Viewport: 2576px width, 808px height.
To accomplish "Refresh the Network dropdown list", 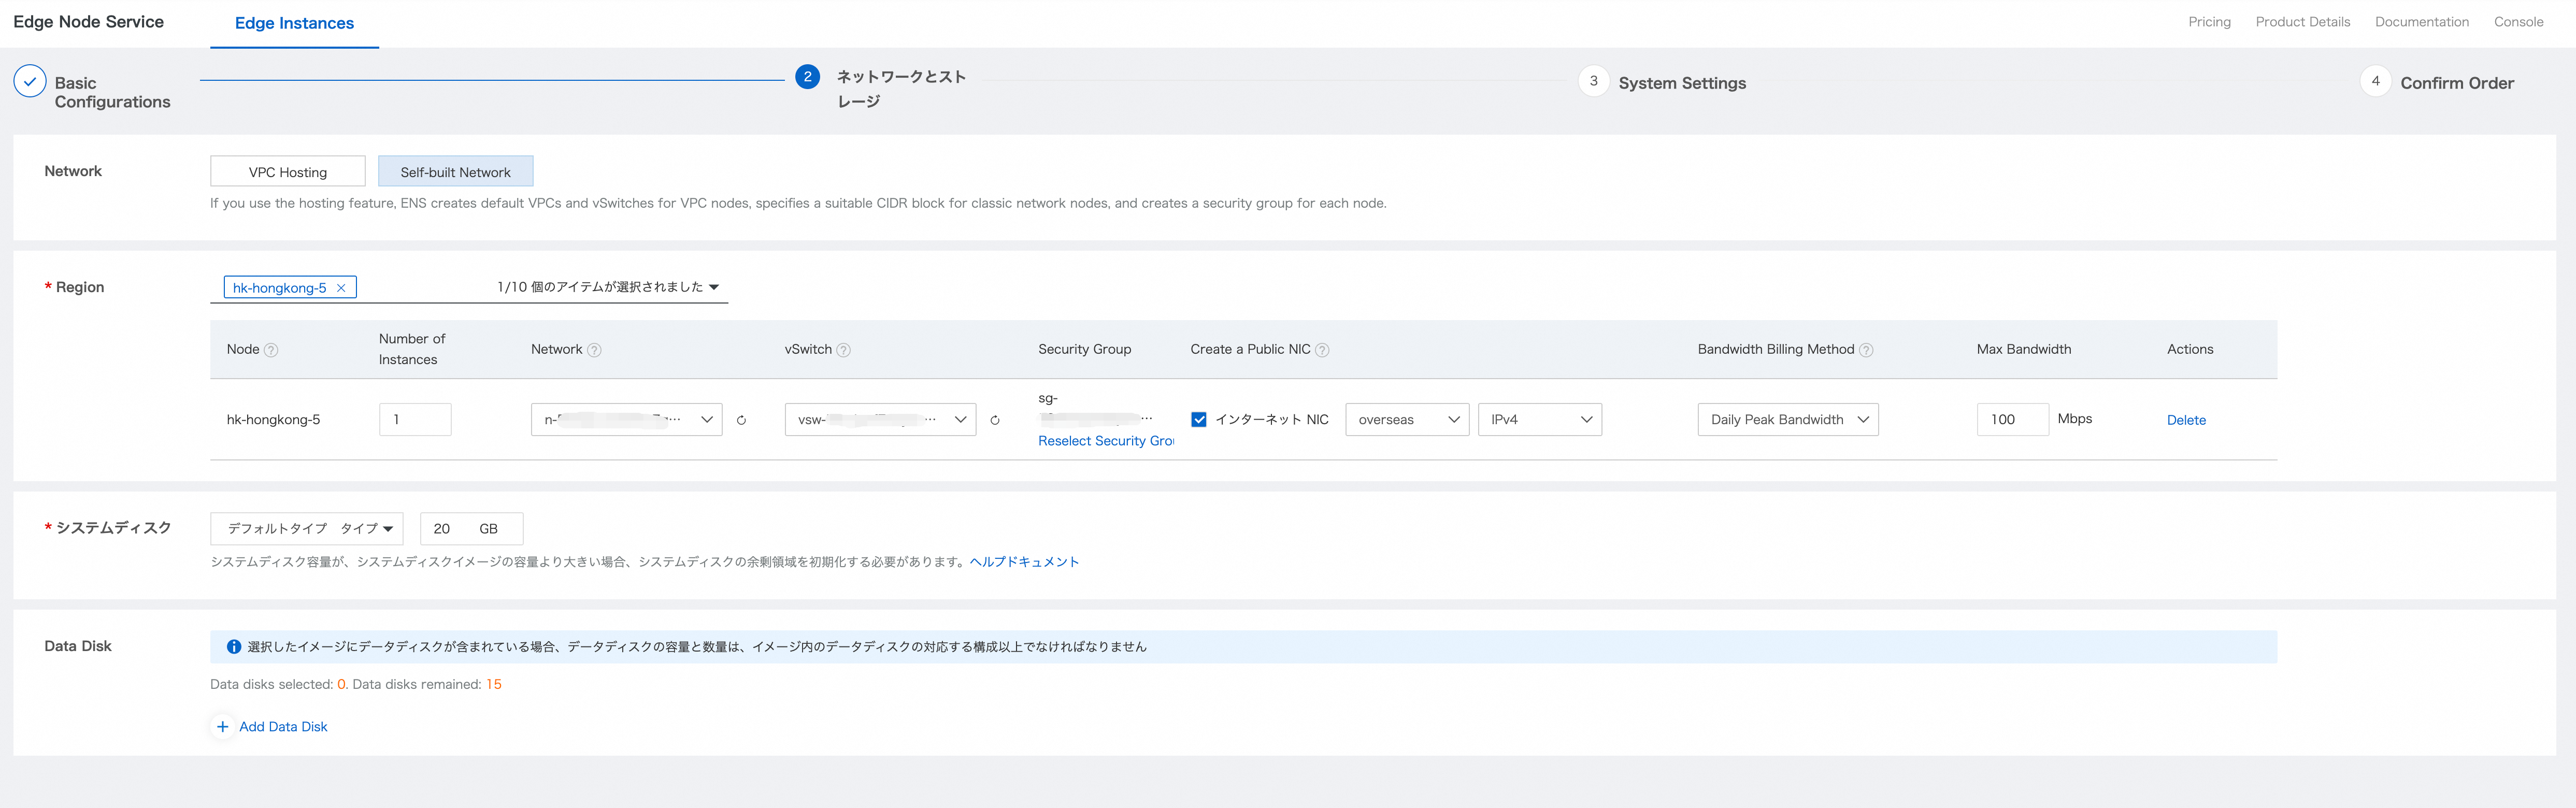I will [741, 420].
